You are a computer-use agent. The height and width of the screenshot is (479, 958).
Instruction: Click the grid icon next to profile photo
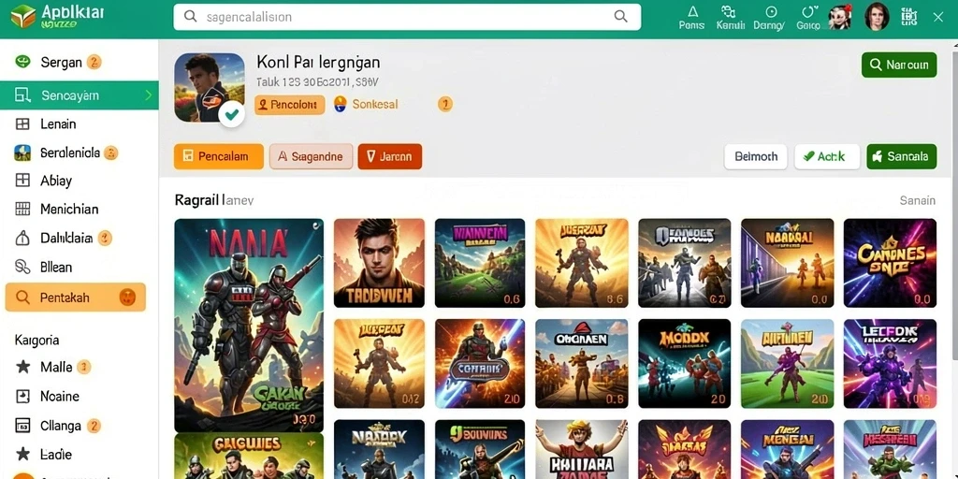909,17
